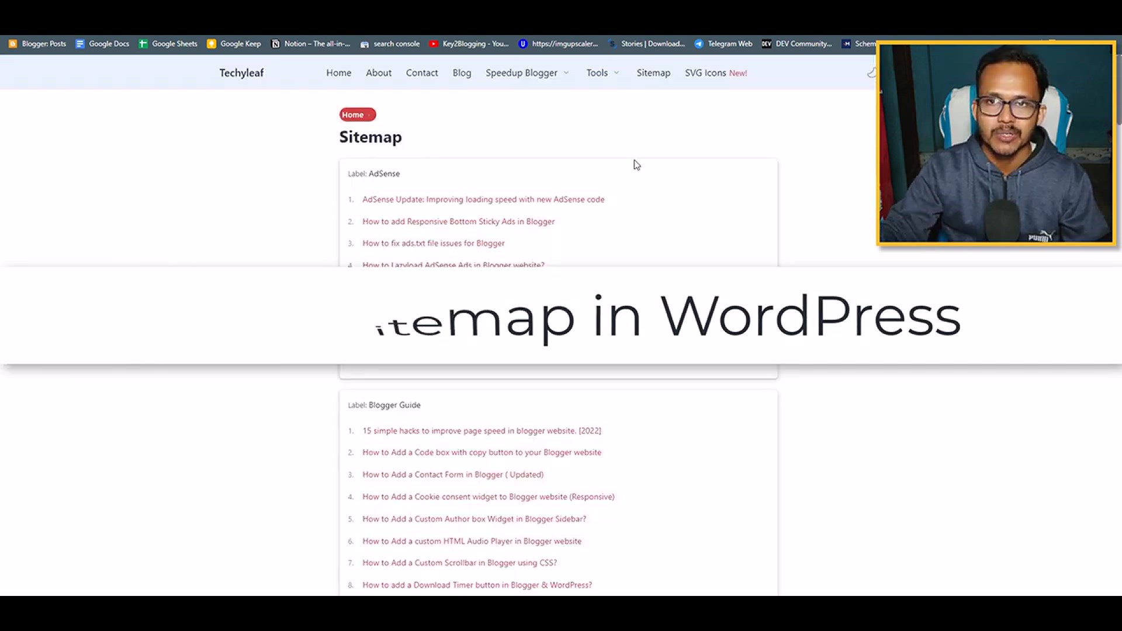Open 15 simple hacks page speed post
Screen dimensions: 1122x631
point(482,431)
